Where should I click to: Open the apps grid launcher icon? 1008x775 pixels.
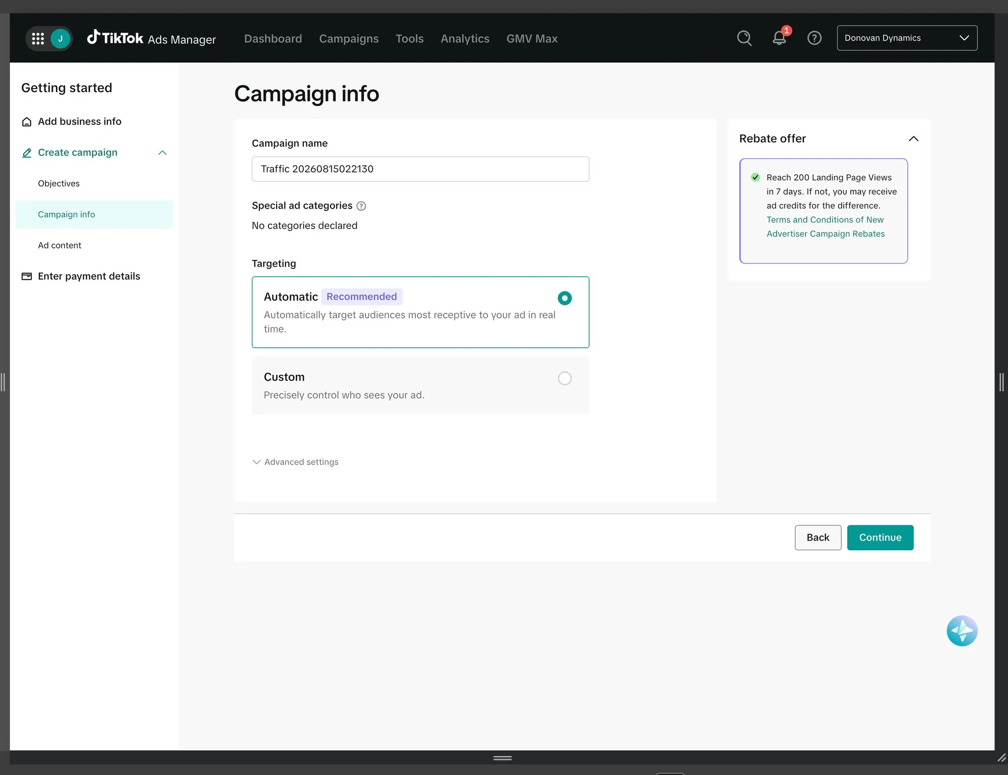tap(38, 38)
